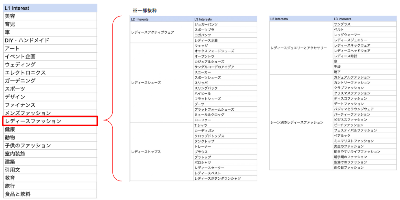400x200 pixels.
Task: Select the レディースボタンダウンシャツ entry
Action: (x=217, y=178)
